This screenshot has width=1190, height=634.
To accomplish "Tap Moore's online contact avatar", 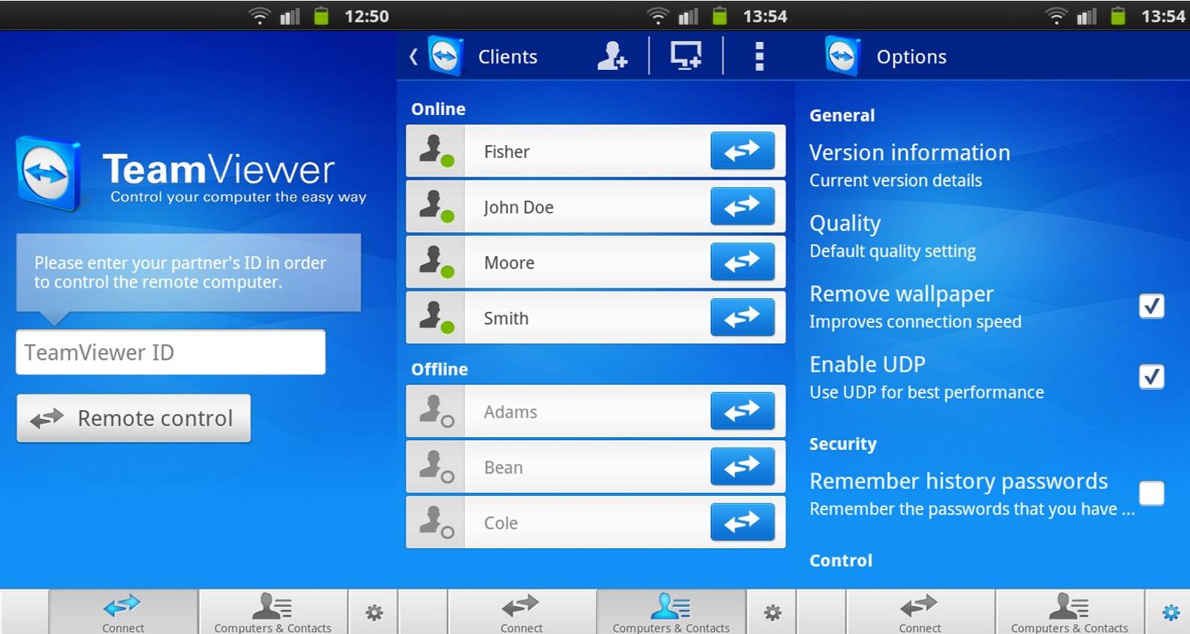I will click(x=435, y=262).
